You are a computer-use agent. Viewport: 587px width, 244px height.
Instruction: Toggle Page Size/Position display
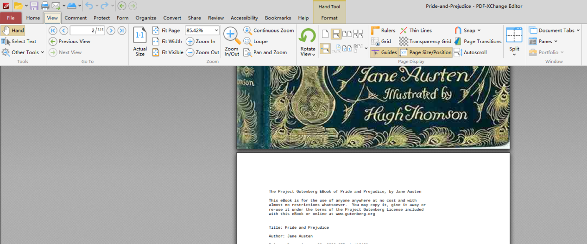tap(425, 52)
